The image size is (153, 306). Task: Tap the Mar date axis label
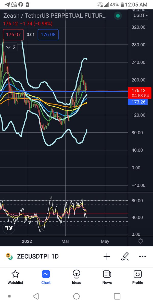[65, 241]
